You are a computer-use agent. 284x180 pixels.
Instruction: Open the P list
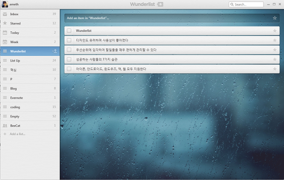coord(30,79)
